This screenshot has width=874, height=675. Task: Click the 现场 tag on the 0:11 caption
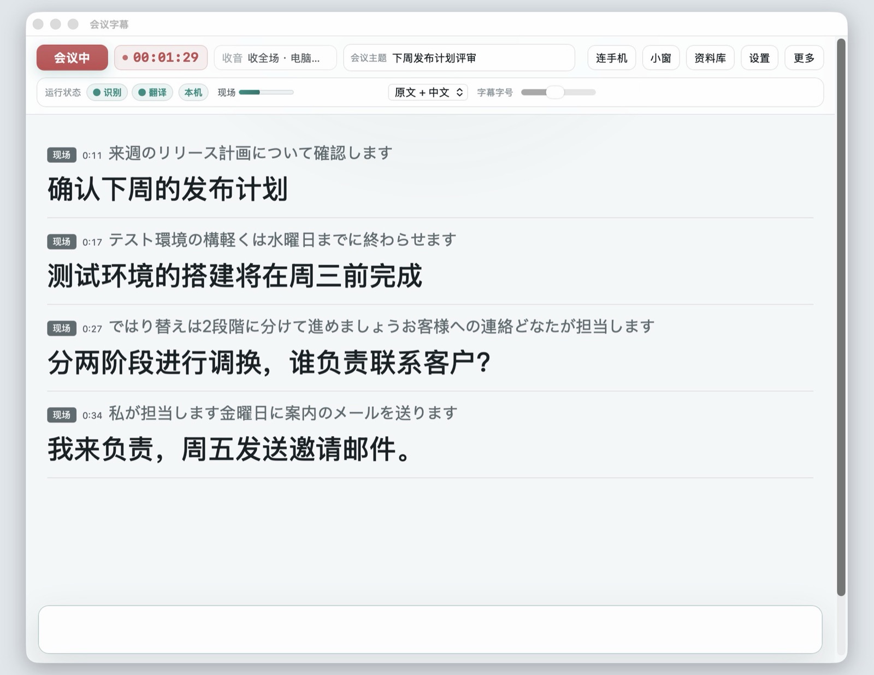tap(61, 155)
